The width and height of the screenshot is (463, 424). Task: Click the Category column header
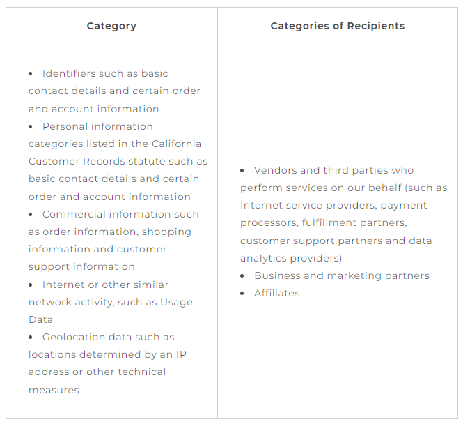(111, 26)
